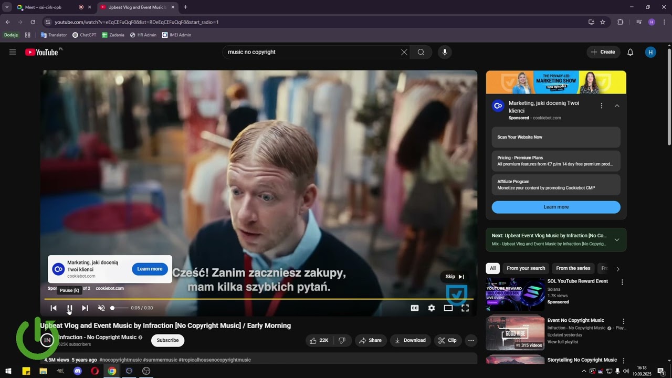Open SOL YouTube Reward Event thumbnail

[x=515, y=295]
